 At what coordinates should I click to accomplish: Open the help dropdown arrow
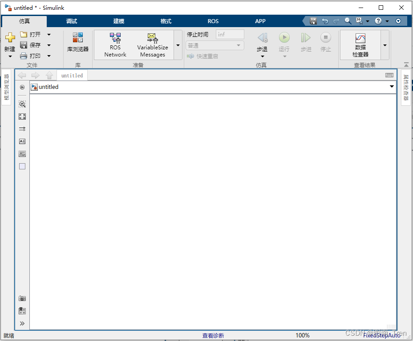coord(387,21)
